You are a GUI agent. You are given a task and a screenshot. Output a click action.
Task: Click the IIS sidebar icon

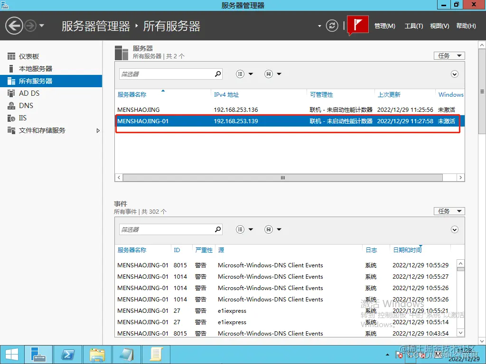click(11, 118)
